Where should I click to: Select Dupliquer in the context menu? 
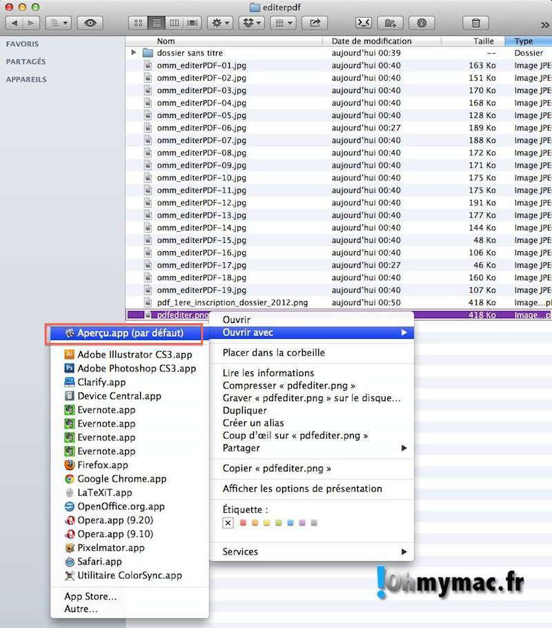[312, 410]
